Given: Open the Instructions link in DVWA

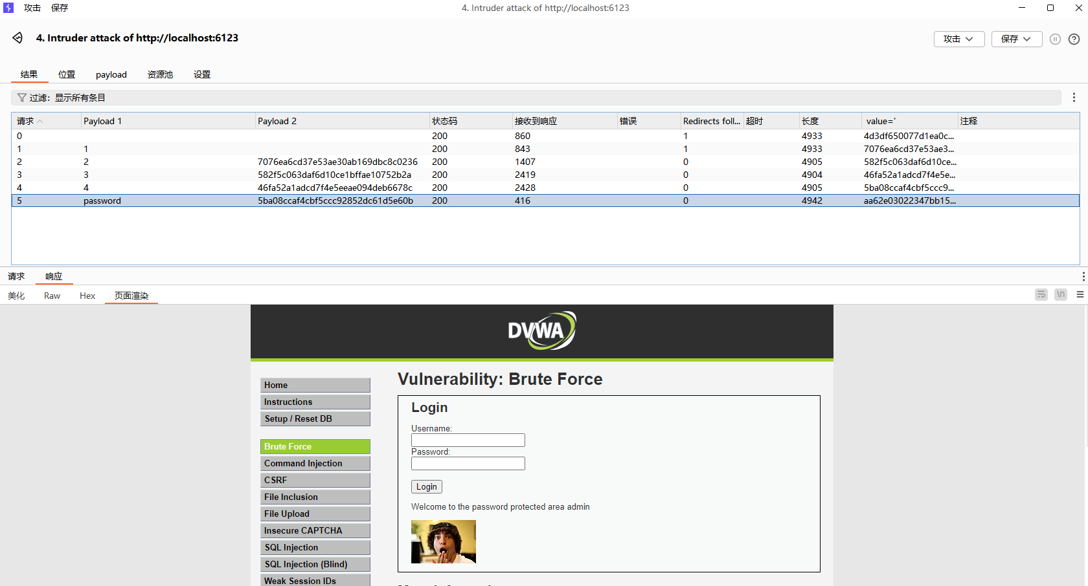Looking at the screenshot, I should coord(315,402).
